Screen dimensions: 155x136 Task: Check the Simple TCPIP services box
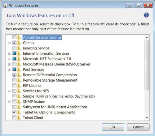(14, 96)
